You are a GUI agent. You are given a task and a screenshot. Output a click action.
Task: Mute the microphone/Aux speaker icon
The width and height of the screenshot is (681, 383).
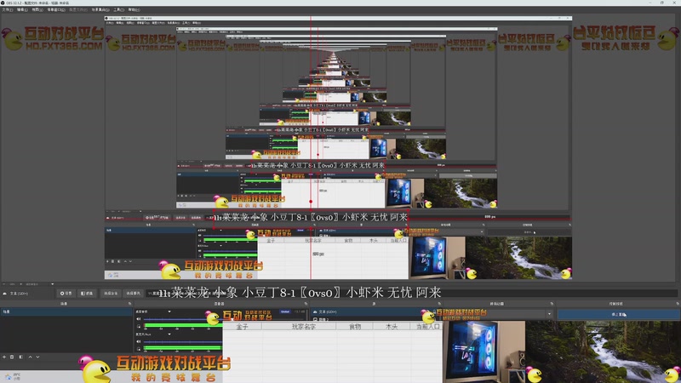[139, 341]
